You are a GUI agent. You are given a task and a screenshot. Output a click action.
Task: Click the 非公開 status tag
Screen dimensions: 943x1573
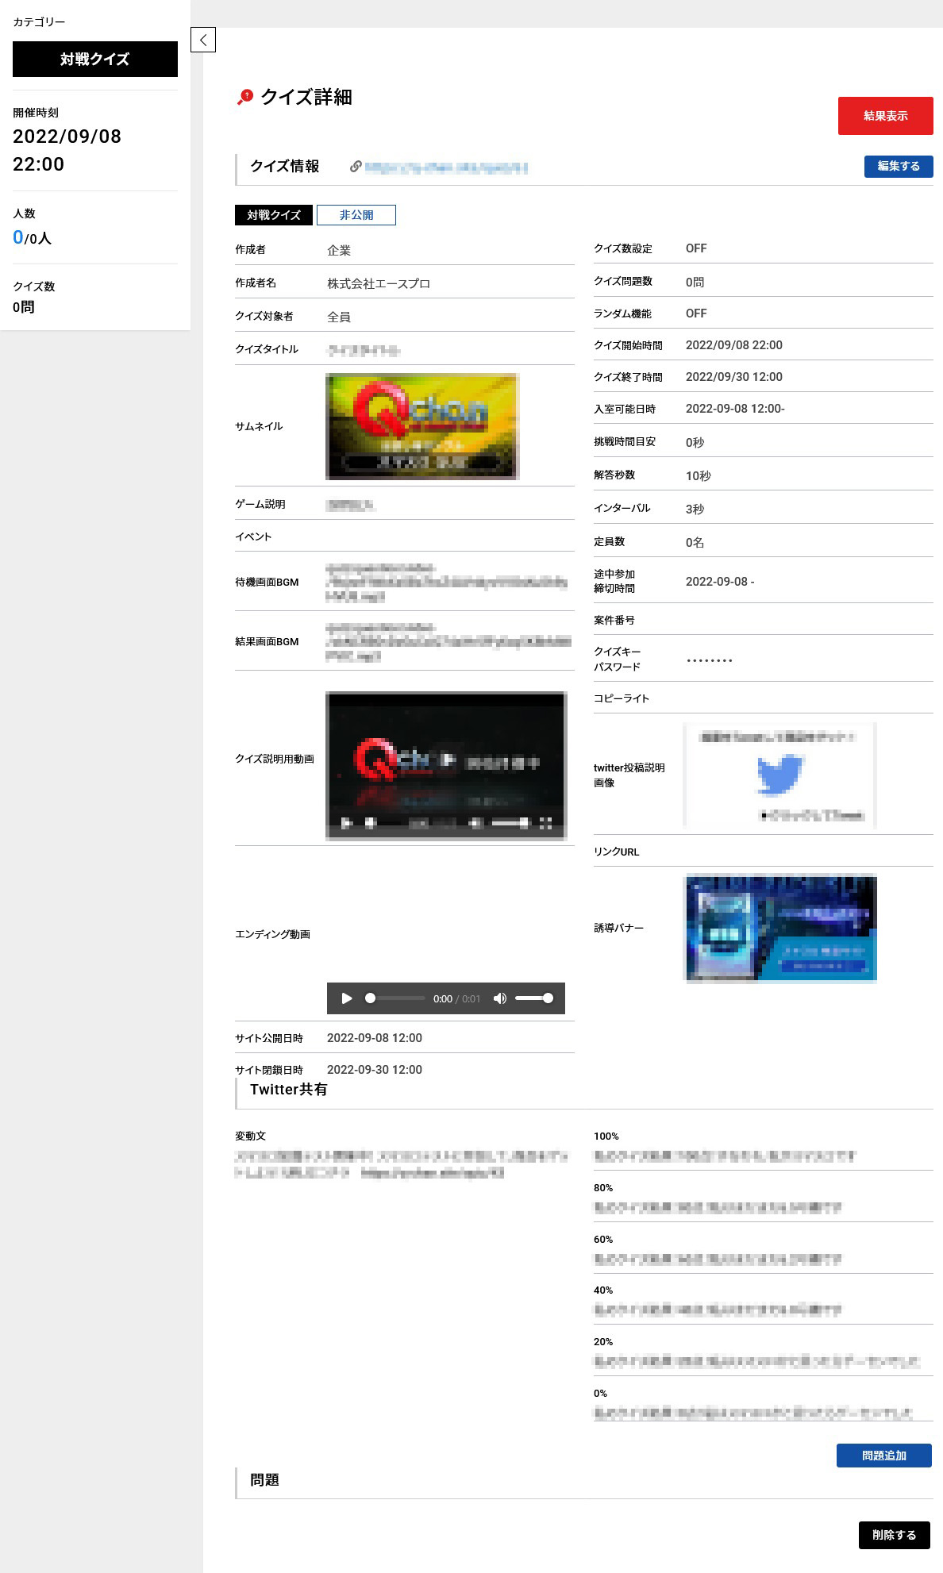[356, 215]
